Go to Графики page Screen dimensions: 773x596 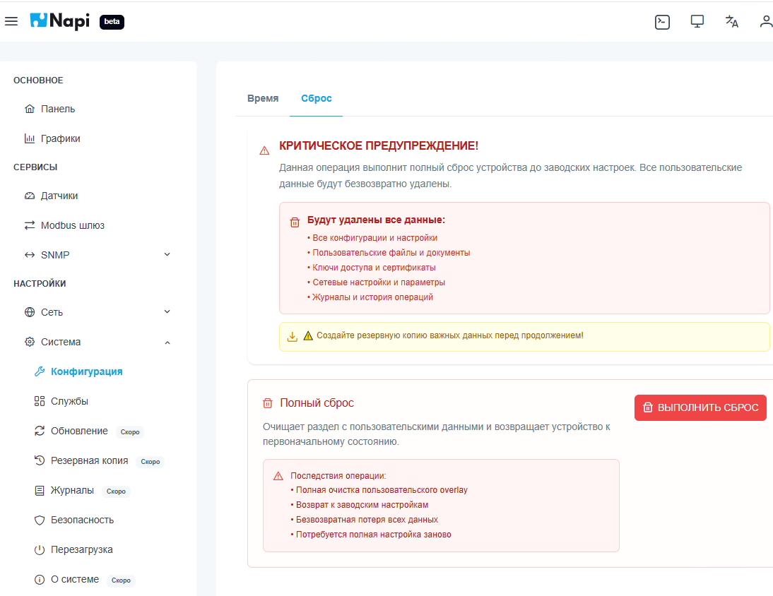pyautogui.click(x=60, y=138)
